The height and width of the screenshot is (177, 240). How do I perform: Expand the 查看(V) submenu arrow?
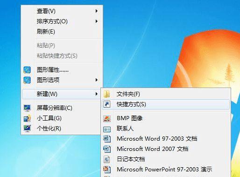(97, 11)
